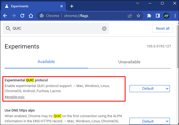
Task: Bookmark this page with the star icon
Action: click(x=138, y=16)
